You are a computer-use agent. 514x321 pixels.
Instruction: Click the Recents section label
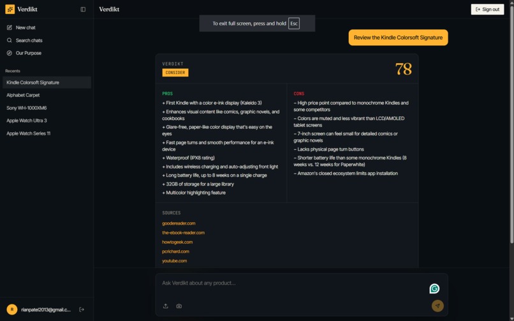tap(13, 71)
